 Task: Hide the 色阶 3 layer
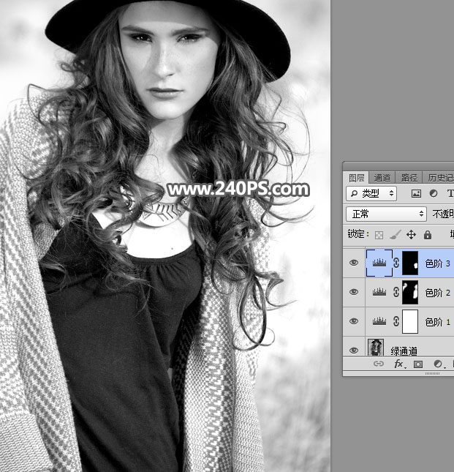tap(354, 263)
